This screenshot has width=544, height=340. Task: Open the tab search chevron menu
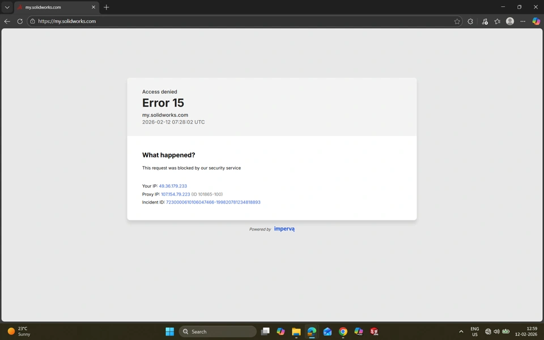tap(7, 7)
